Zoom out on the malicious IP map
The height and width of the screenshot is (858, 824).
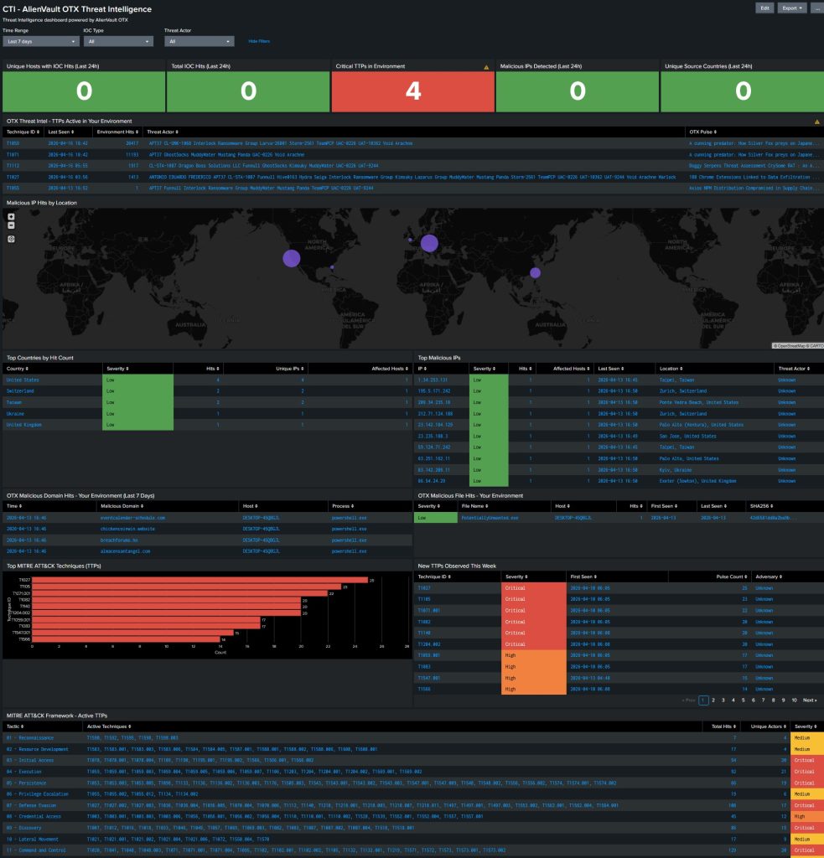[11, 225]
